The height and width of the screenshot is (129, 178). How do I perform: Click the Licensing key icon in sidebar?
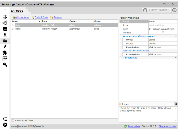(5, 64)
